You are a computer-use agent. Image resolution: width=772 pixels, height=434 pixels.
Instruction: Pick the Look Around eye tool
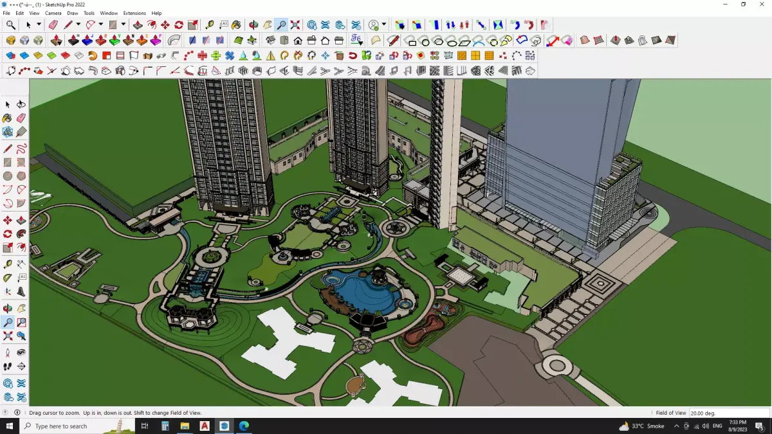point(21,352)
